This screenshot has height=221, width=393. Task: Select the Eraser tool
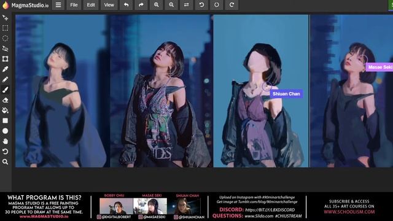[x=5, y=100]
